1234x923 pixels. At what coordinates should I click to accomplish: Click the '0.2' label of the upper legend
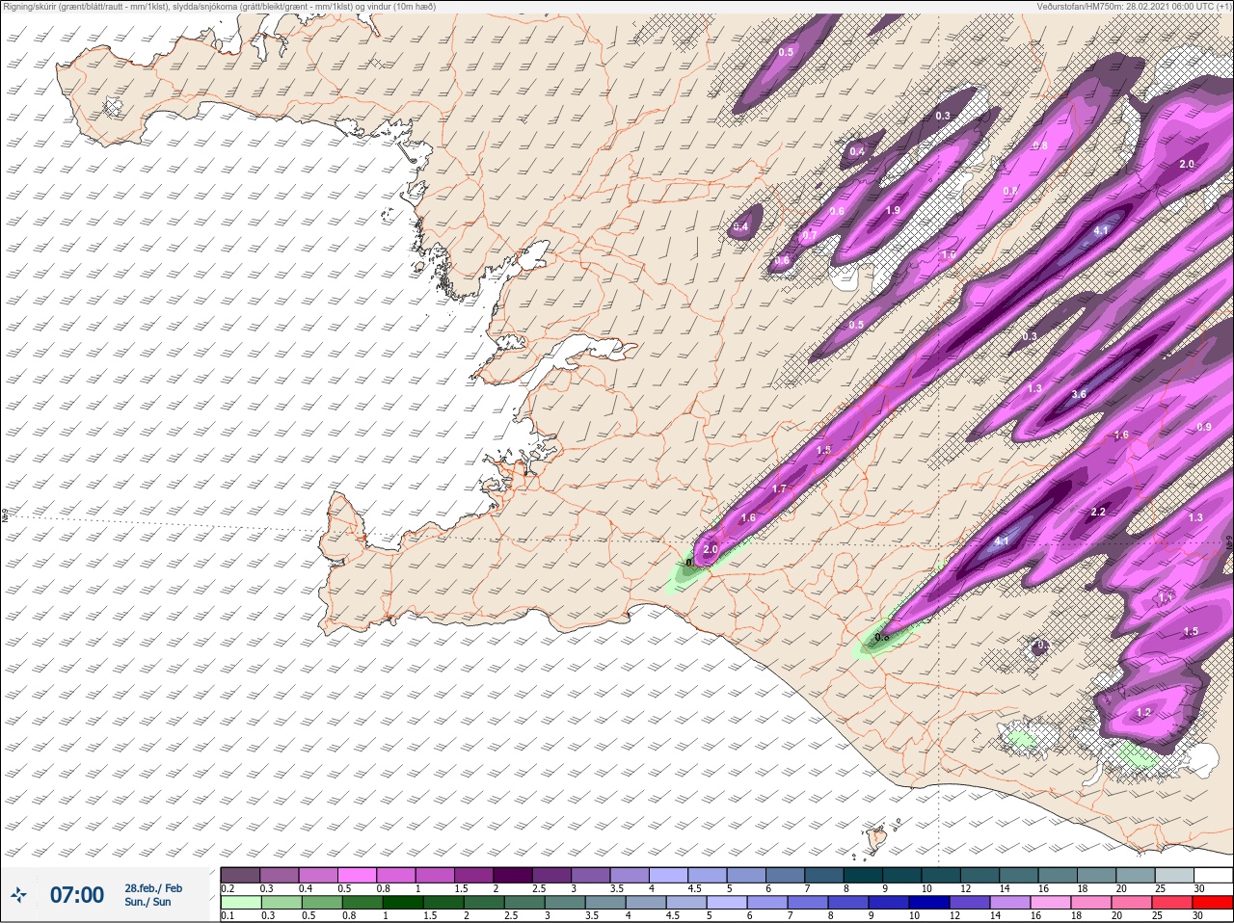[x=228, y=888]
